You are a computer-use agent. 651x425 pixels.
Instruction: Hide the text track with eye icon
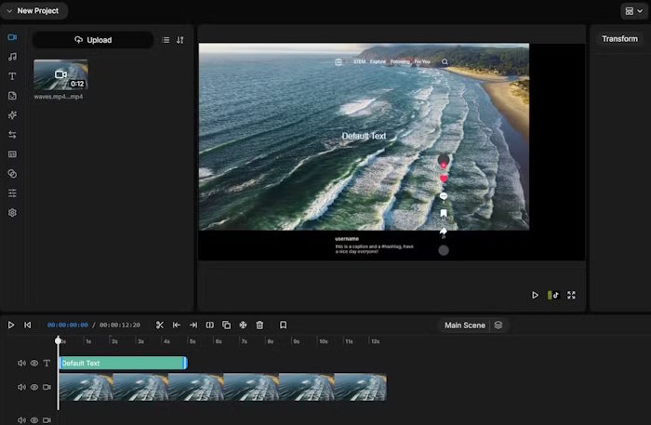tap(34, 364)
